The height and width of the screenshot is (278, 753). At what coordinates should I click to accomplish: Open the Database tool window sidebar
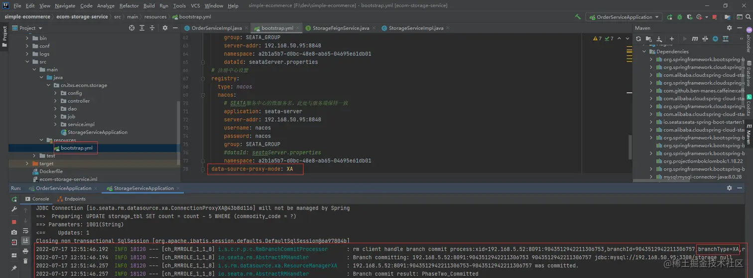[749, 73]
